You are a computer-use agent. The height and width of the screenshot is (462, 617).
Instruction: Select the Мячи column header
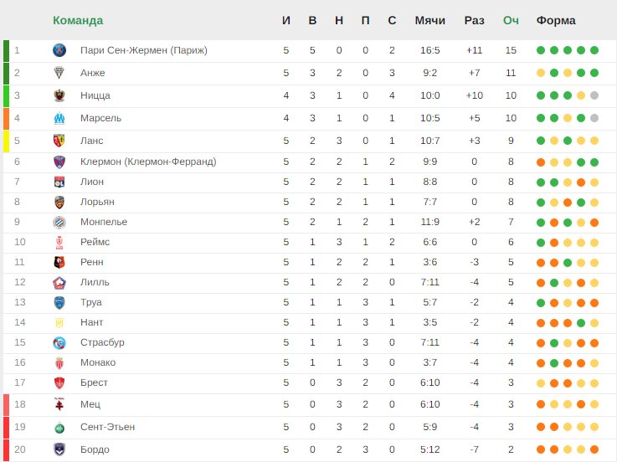click(429, 20)
